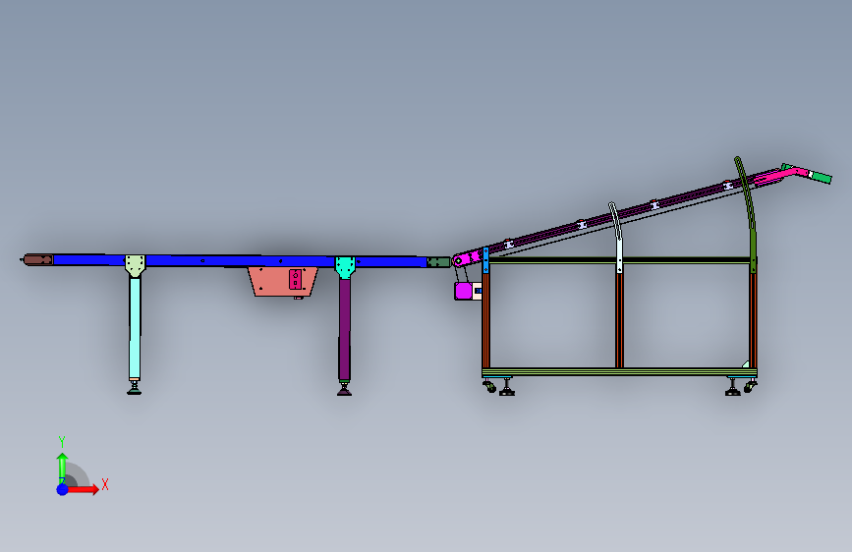Click the green "Y" axis label

point(62,441)
